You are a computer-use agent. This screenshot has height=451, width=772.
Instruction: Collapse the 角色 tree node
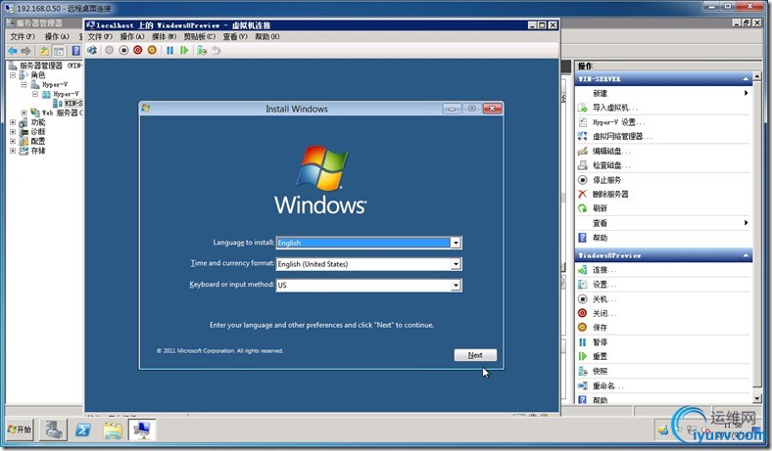[13, 75]
